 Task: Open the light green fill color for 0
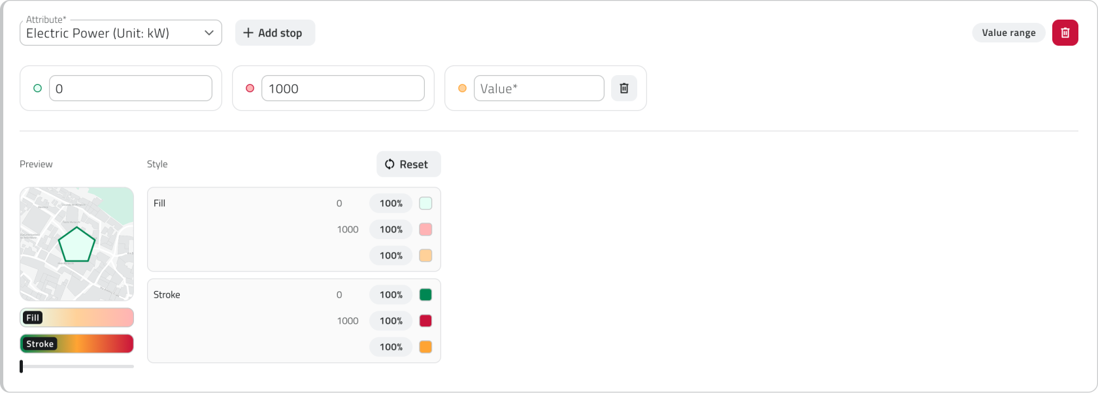pos(425,203)
